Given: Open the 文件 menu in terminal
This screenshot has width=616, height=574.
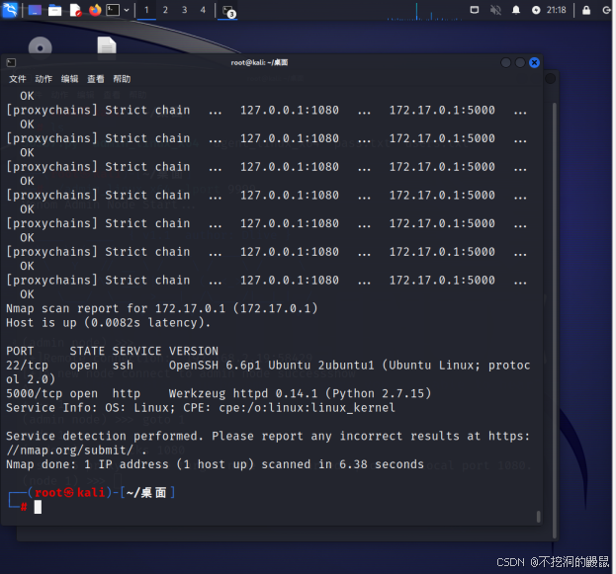Looking at the screenshot, I should (x=18, y=79).
